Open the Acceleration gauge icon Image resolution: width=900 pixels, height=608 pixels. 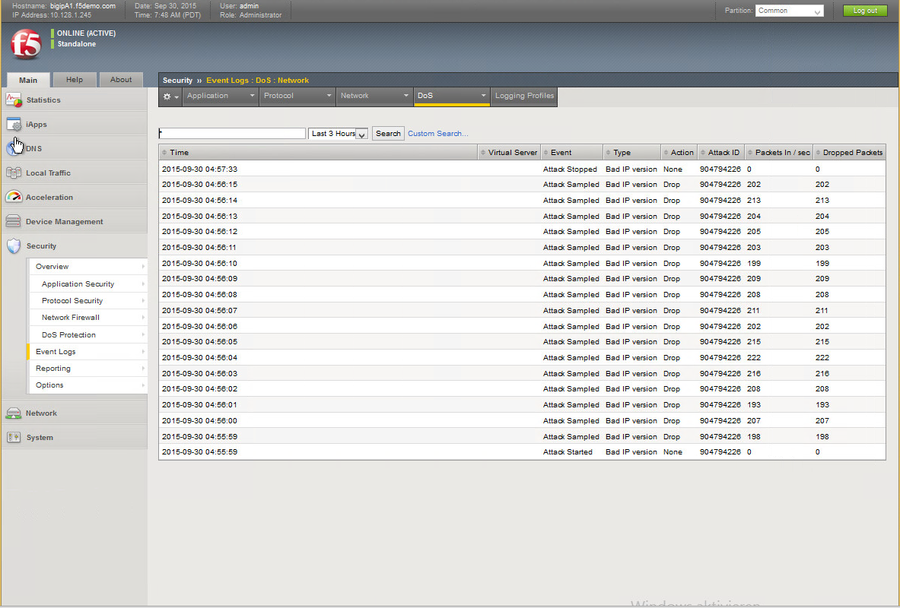pos(14,197)
